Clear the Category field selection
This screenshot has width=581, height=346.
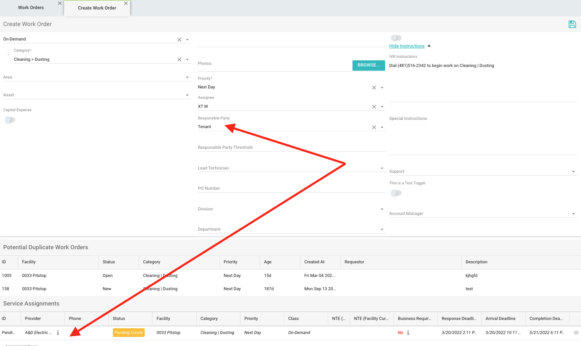[x=179, y=60]
